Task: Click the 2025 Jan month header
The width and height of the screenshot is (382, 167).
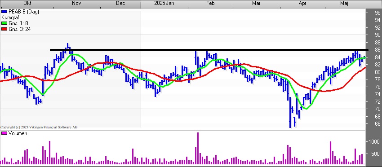Action: [164, 3]
